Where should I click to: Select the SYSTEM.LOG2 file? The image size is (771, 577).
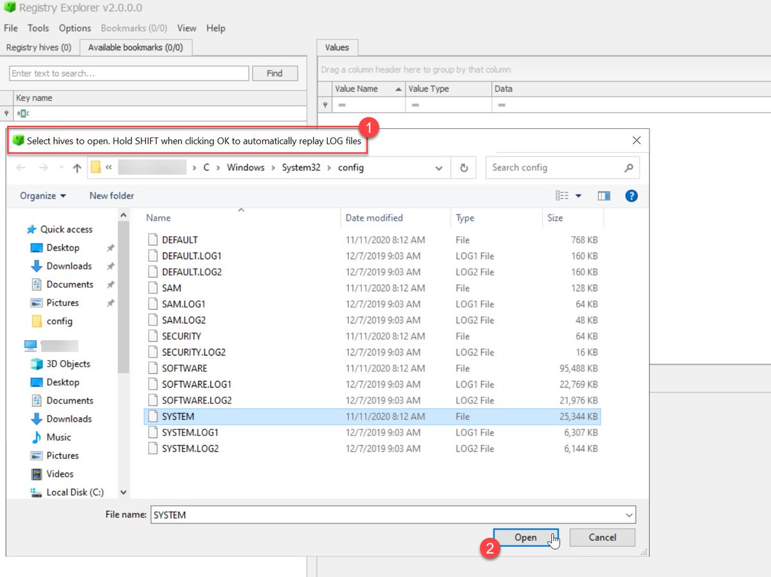point(373,449)
